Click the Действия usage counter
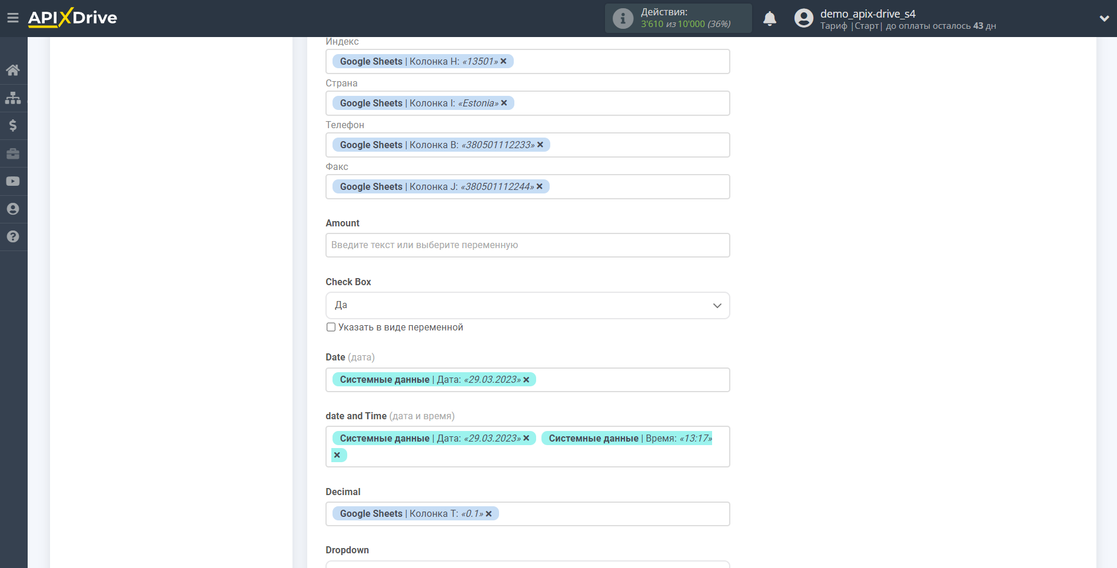Screen dimensions: 1117x568 pos(678,18)
